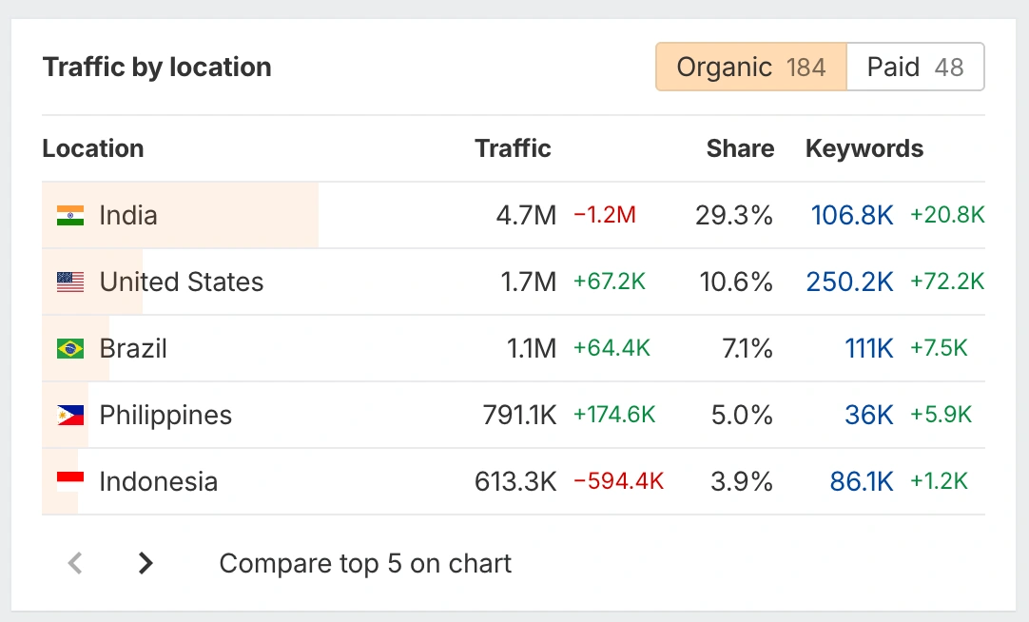The height and width of the screenshot is (622, 1029).
Task: Switch to the Organic traffic tab
Action: click(x=750, y=68)
